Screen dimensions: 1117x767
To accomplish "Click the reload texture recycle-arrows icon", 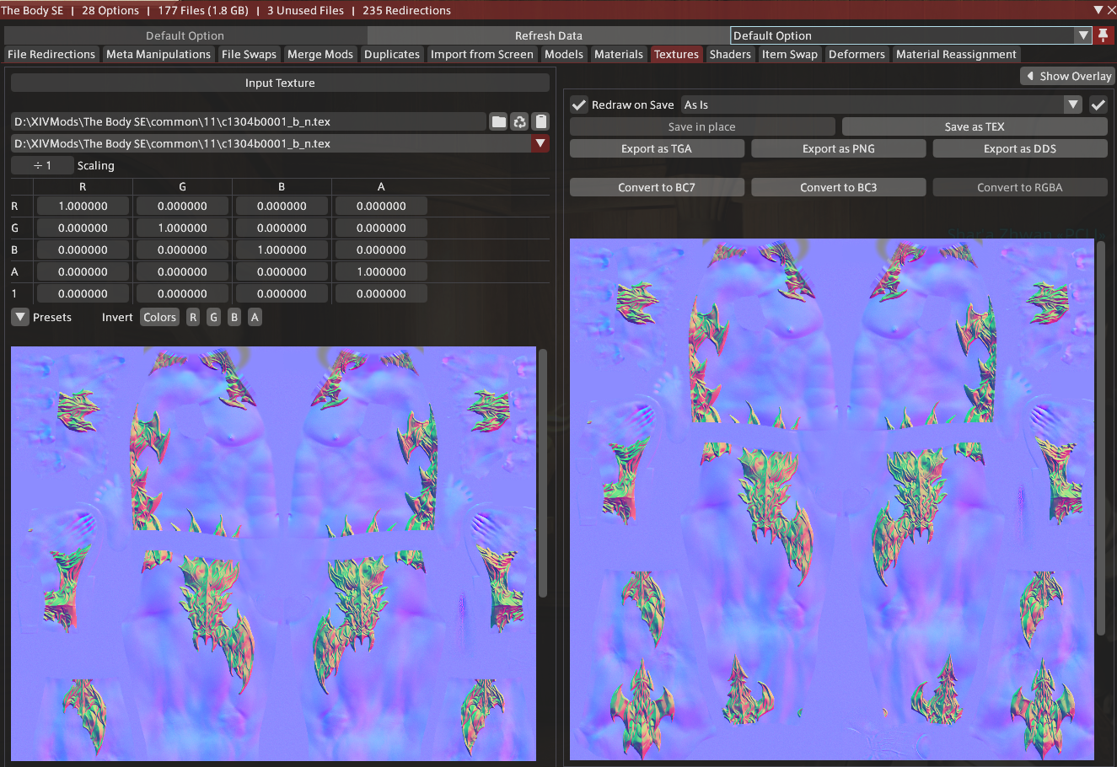I will (x=520, y=121).
